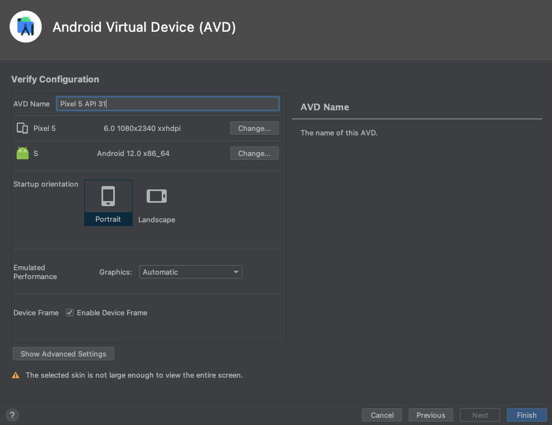Focus the AVD Name text field
This screenshot has height=425, width=552.
pos(168,104)
